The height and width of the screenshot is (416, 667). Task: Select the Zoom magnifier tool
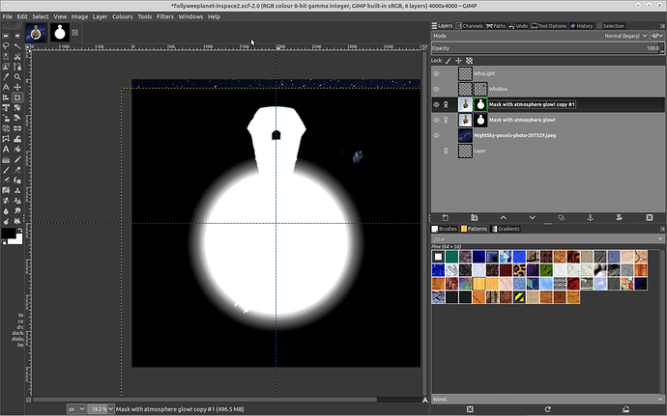click(17, 77)
